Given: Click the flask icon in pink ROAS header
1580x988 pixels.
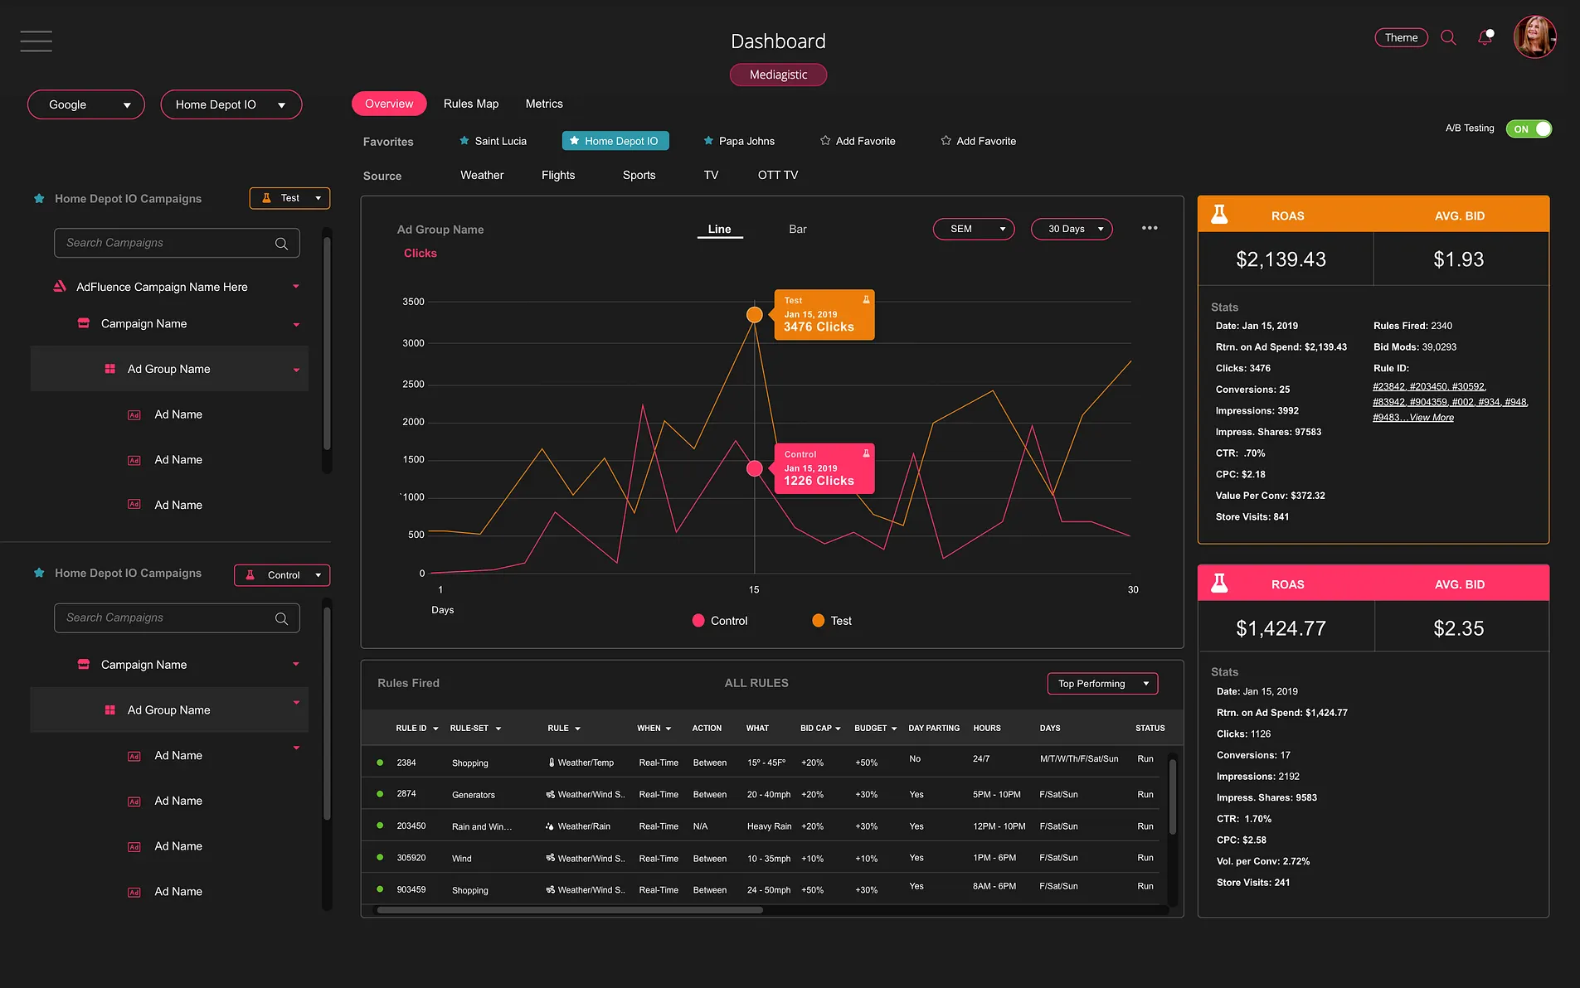Looking at the screenshot, I should point(1219,584).
